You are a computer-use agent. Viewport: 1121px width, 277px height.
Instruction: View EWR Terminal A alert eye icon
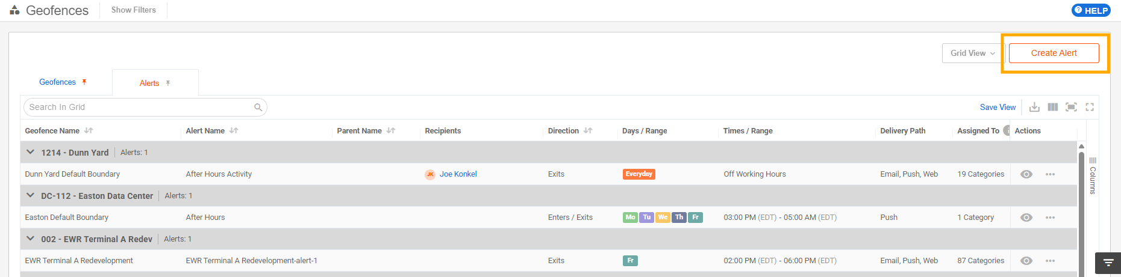(1026, 261)
